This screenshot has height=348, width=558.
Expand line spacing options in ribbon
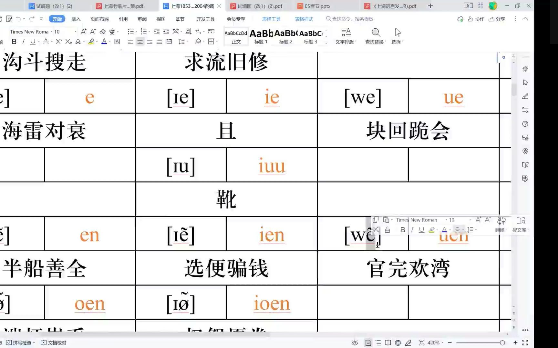(187, 42)
